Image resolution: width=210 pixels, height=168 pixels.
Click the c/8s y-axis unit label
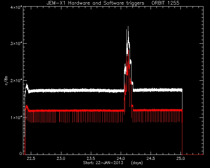[6, 81]
